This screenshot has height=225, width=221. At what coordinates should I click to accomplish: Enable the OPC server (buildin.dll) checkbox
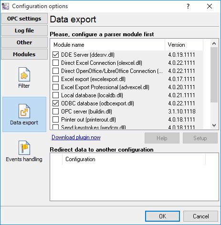tap(55, 112)
